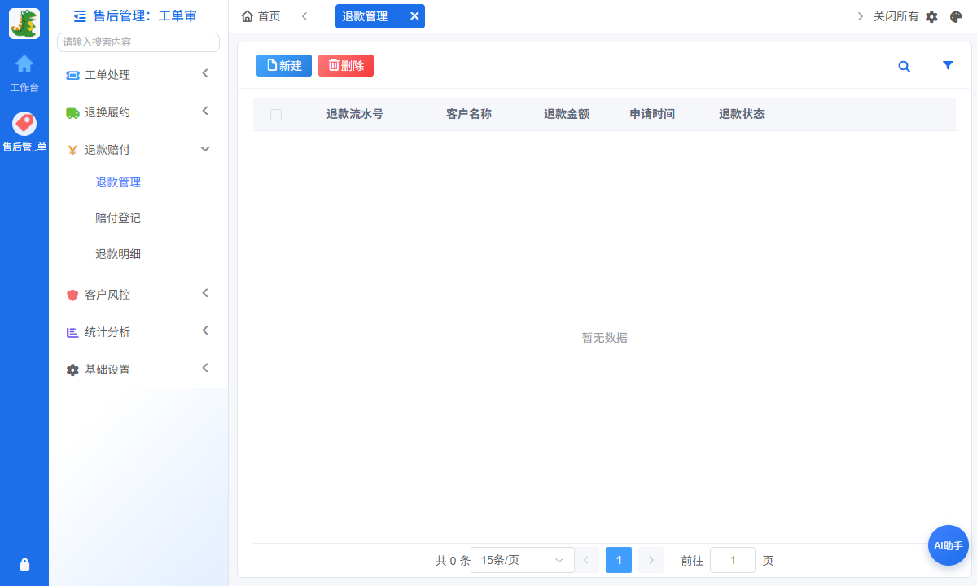Tick the select-all checkbox in the table header

[276, 115]
